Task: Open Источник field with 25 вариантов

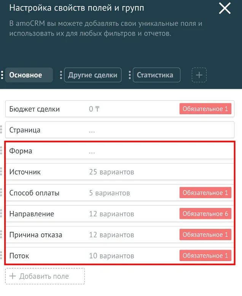Action: (x=120, y=172)
